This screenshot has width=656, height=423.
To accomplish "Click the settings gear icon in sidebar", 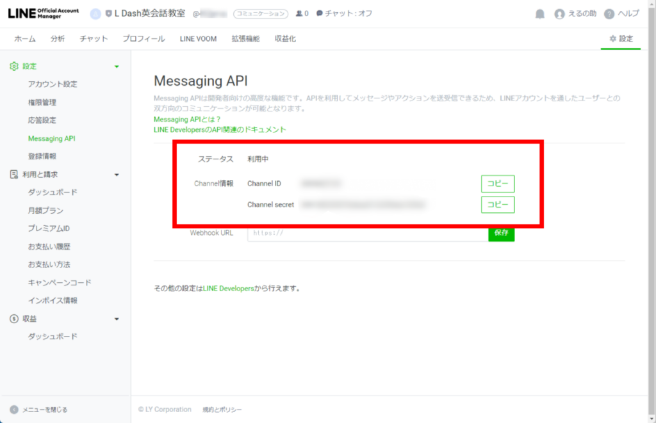I will click(14, 66).
